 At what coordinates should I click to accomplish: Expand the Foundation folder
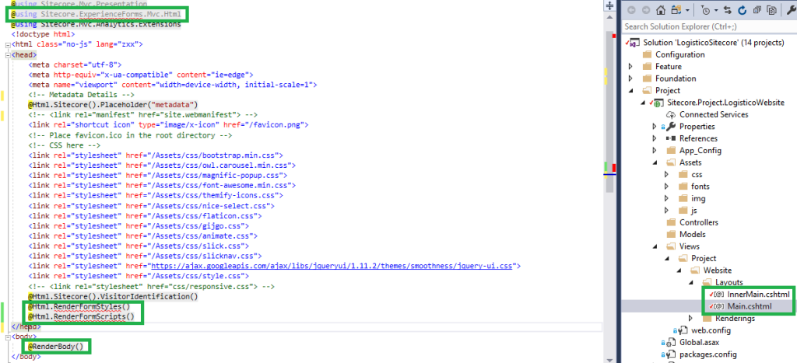[630, 79]
